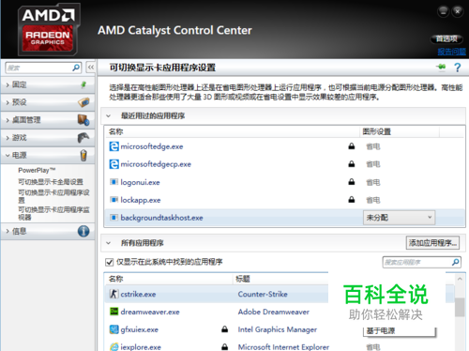469x351 pixels.
Task: Click the battery icon beside 电源
Action: pyautogui.click(x=83, y=155)
